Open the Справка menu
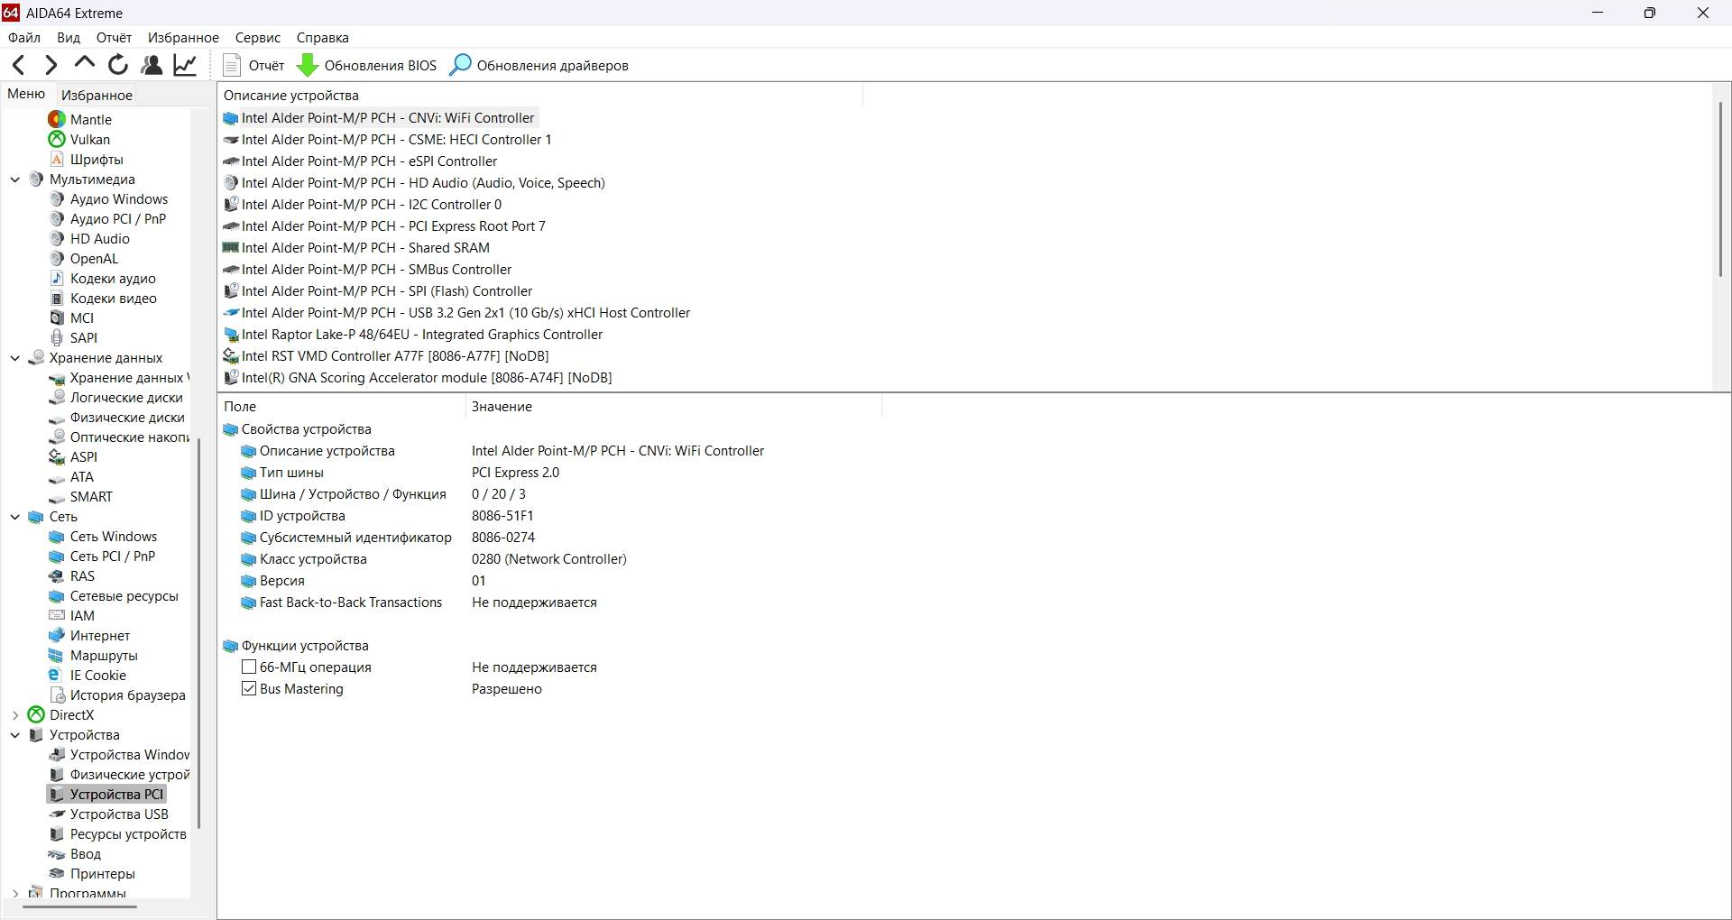 322,38
